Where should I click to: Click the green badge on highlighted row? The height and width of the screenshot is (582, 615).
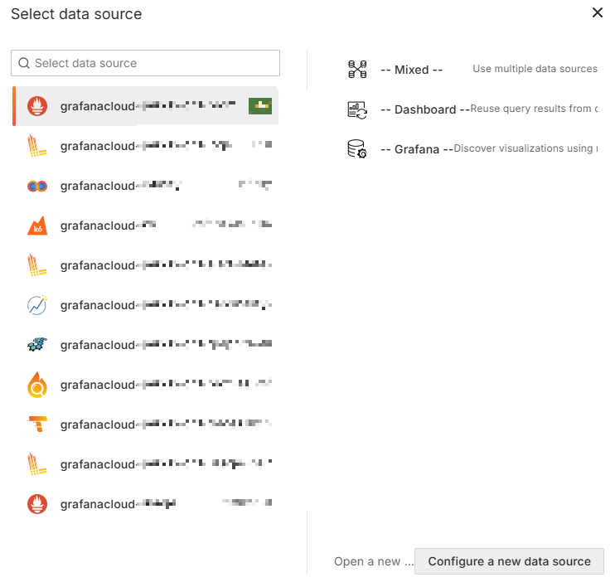tap(260, 106)
